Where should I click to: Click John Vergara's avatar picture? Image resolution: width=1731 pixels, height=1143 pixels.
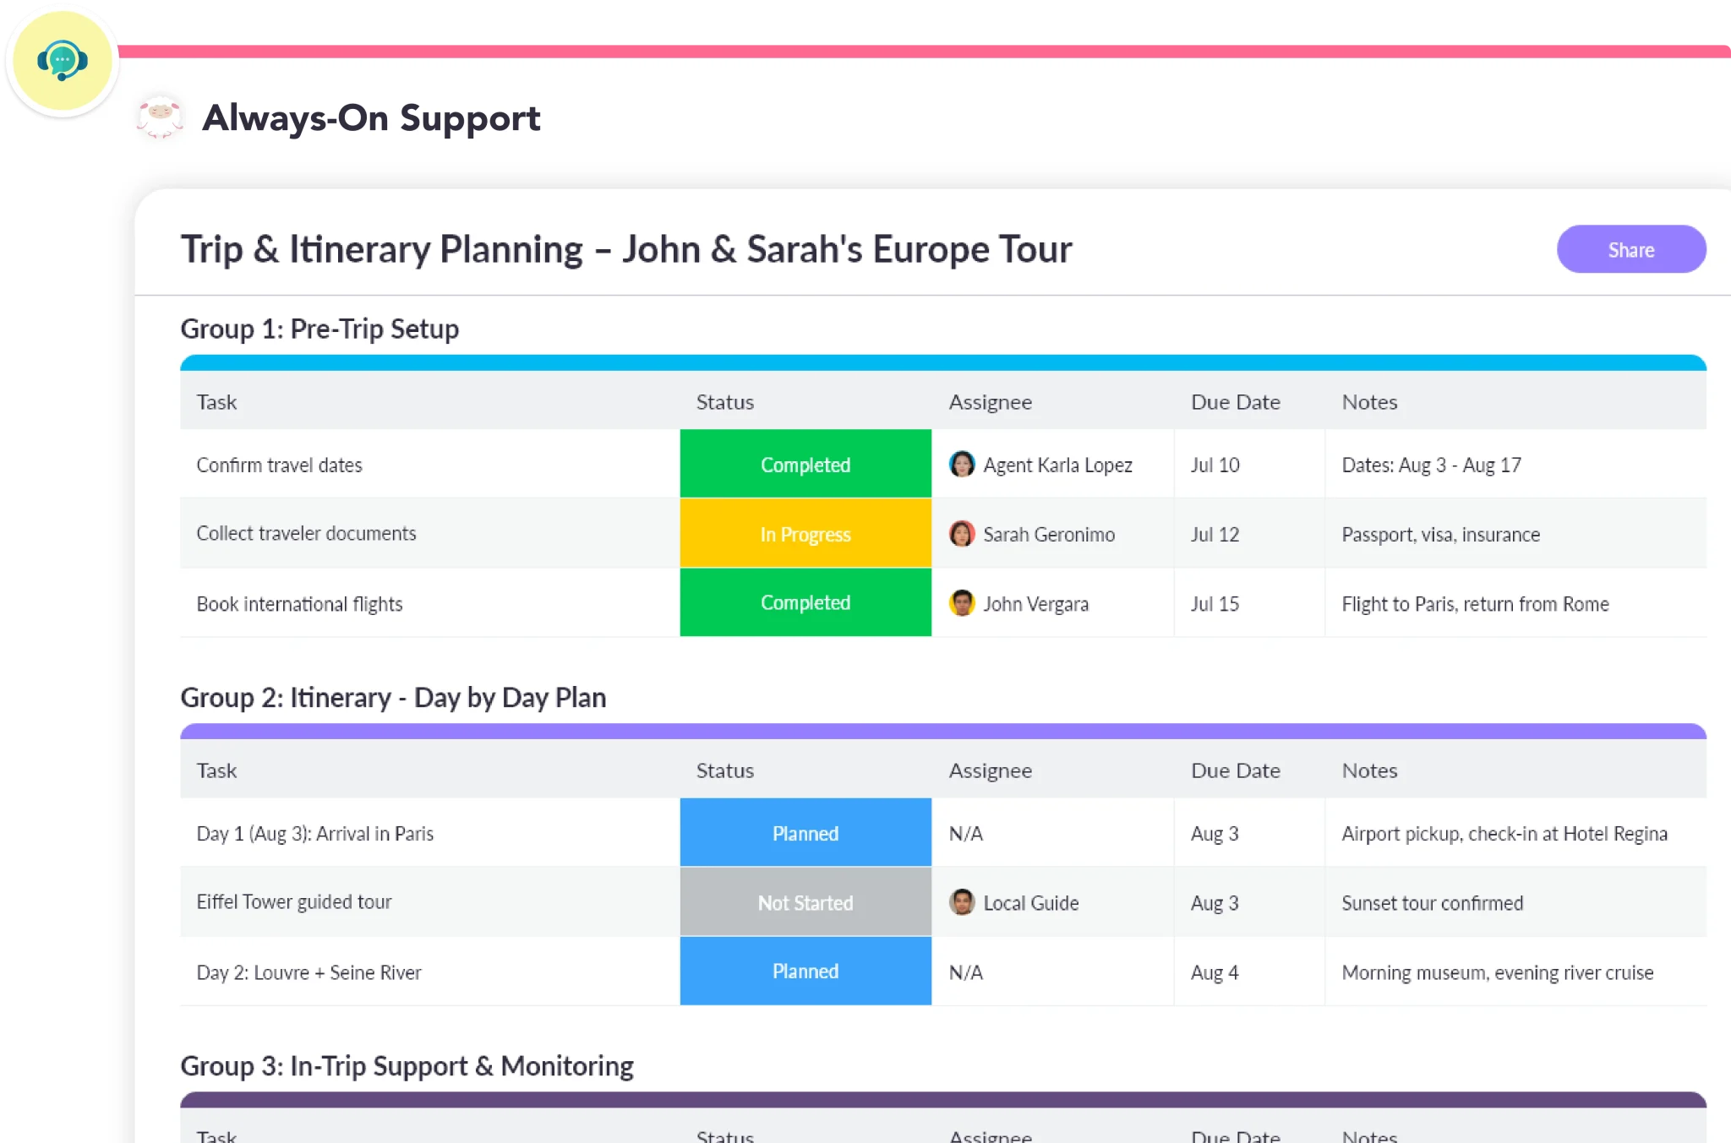961,603
